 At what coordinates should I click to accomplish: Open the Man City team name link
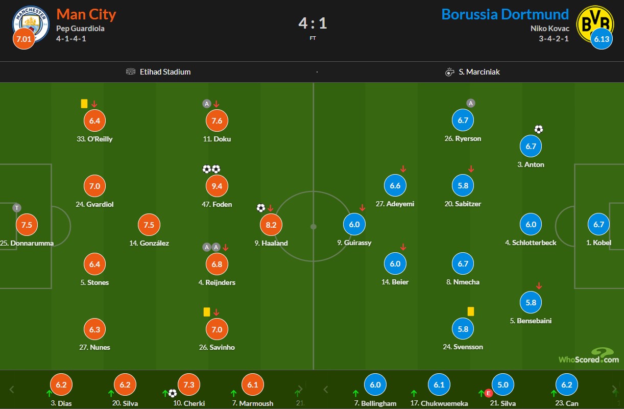(x=86, y=14)
